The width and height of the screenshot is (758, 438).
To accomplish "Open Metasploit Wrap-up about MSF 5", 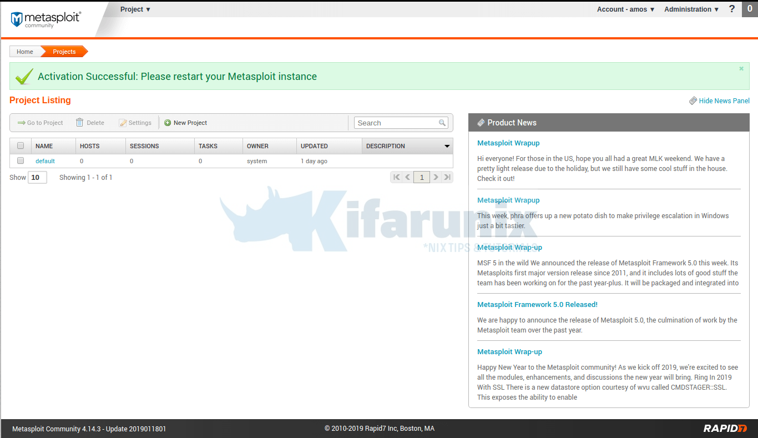I will pos(509,248).
